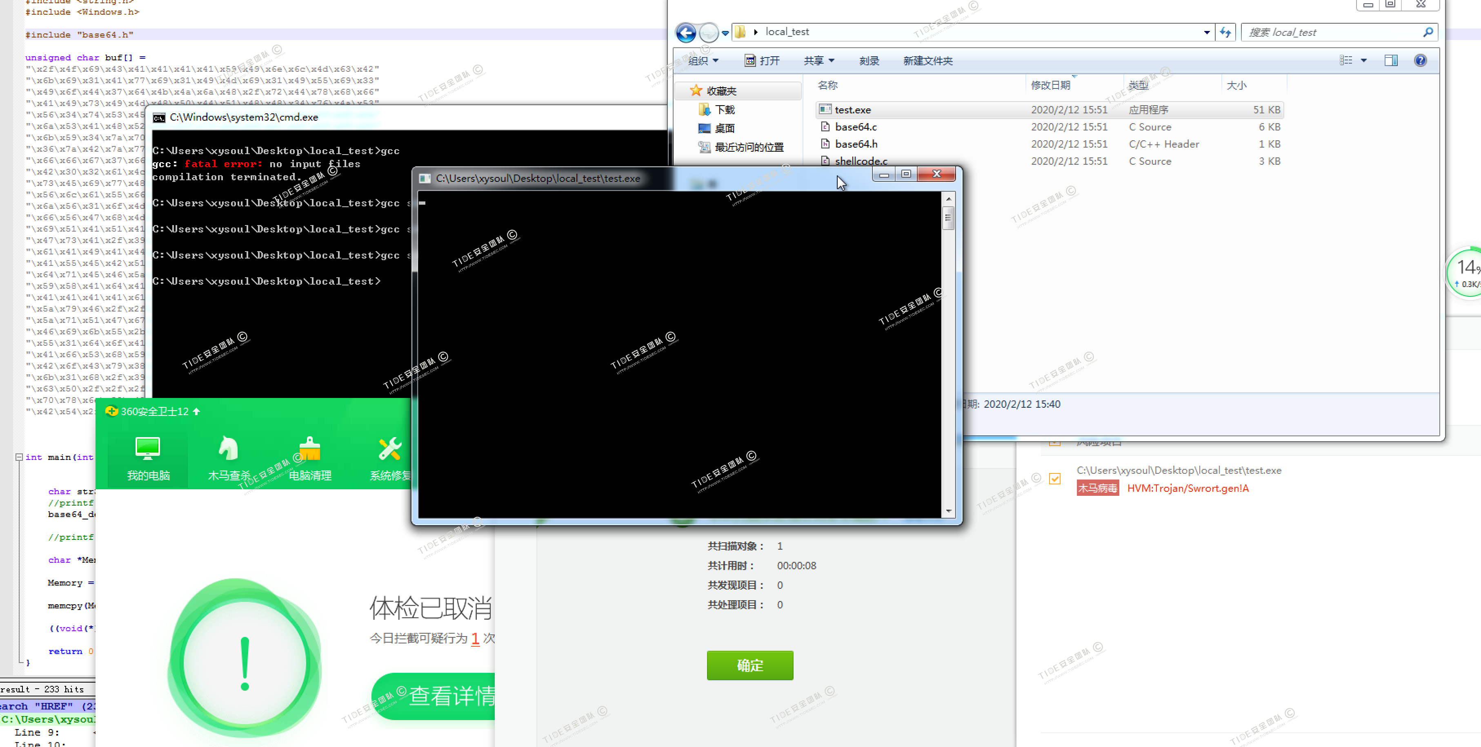
Task: Click the test.exe console scrollbar thumb
Action: click(948, 218)
